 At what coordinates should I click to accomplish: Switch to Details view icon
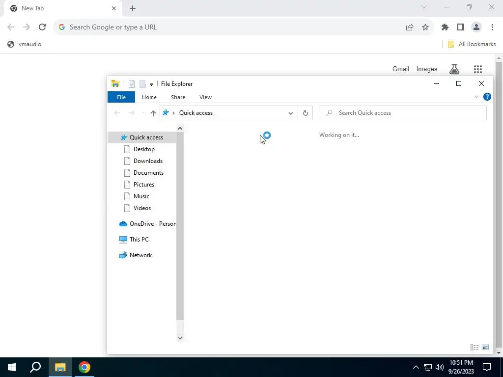pyautogui.click(x=474, y=347)
